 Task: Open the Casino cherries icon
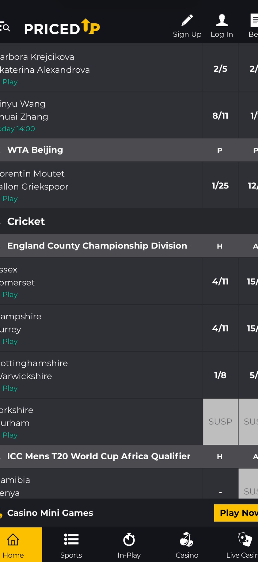tap(187, 540)
